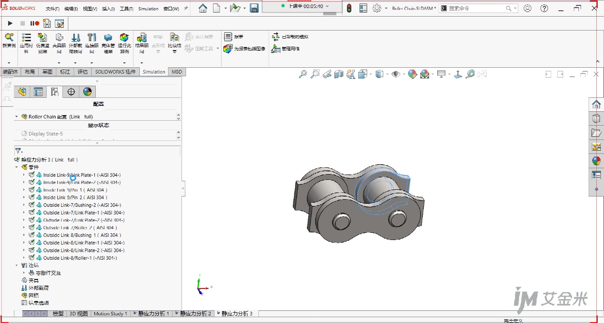Image resolution: width=604 pixels, height=323 pixels.
Task: Open the External Loads advisor (外部载荷顾问)
Action: 75,38
